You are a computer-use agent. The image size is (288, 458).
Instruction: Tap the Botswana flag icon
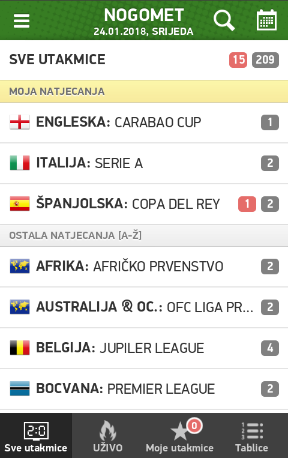point(20,388)
